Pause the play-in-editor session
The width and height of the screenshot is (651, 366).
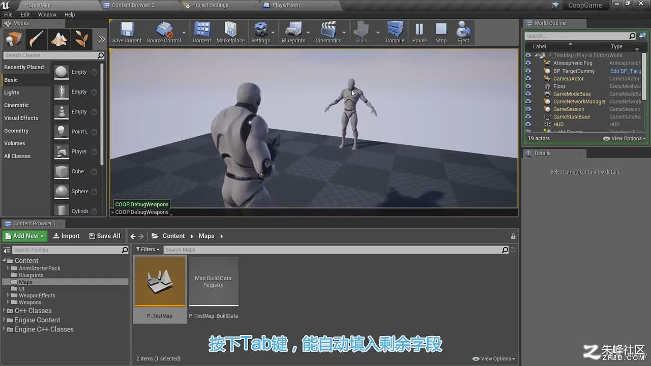click(420, 33)
